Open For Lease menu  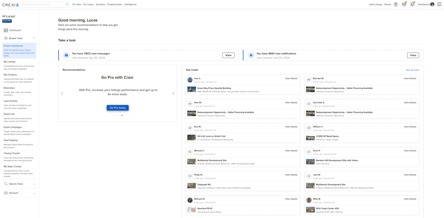click(88, 4)
